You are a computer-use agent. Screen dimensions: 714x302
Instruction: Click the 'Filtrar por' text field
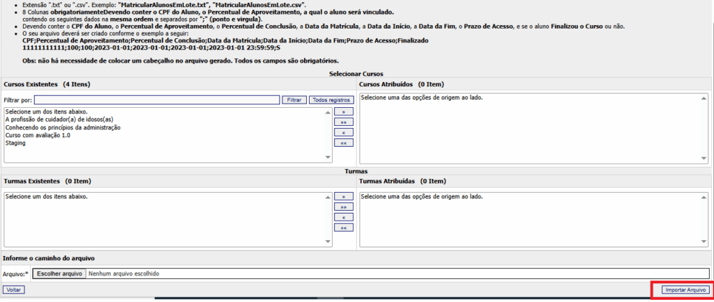click(x=152, y=100)
